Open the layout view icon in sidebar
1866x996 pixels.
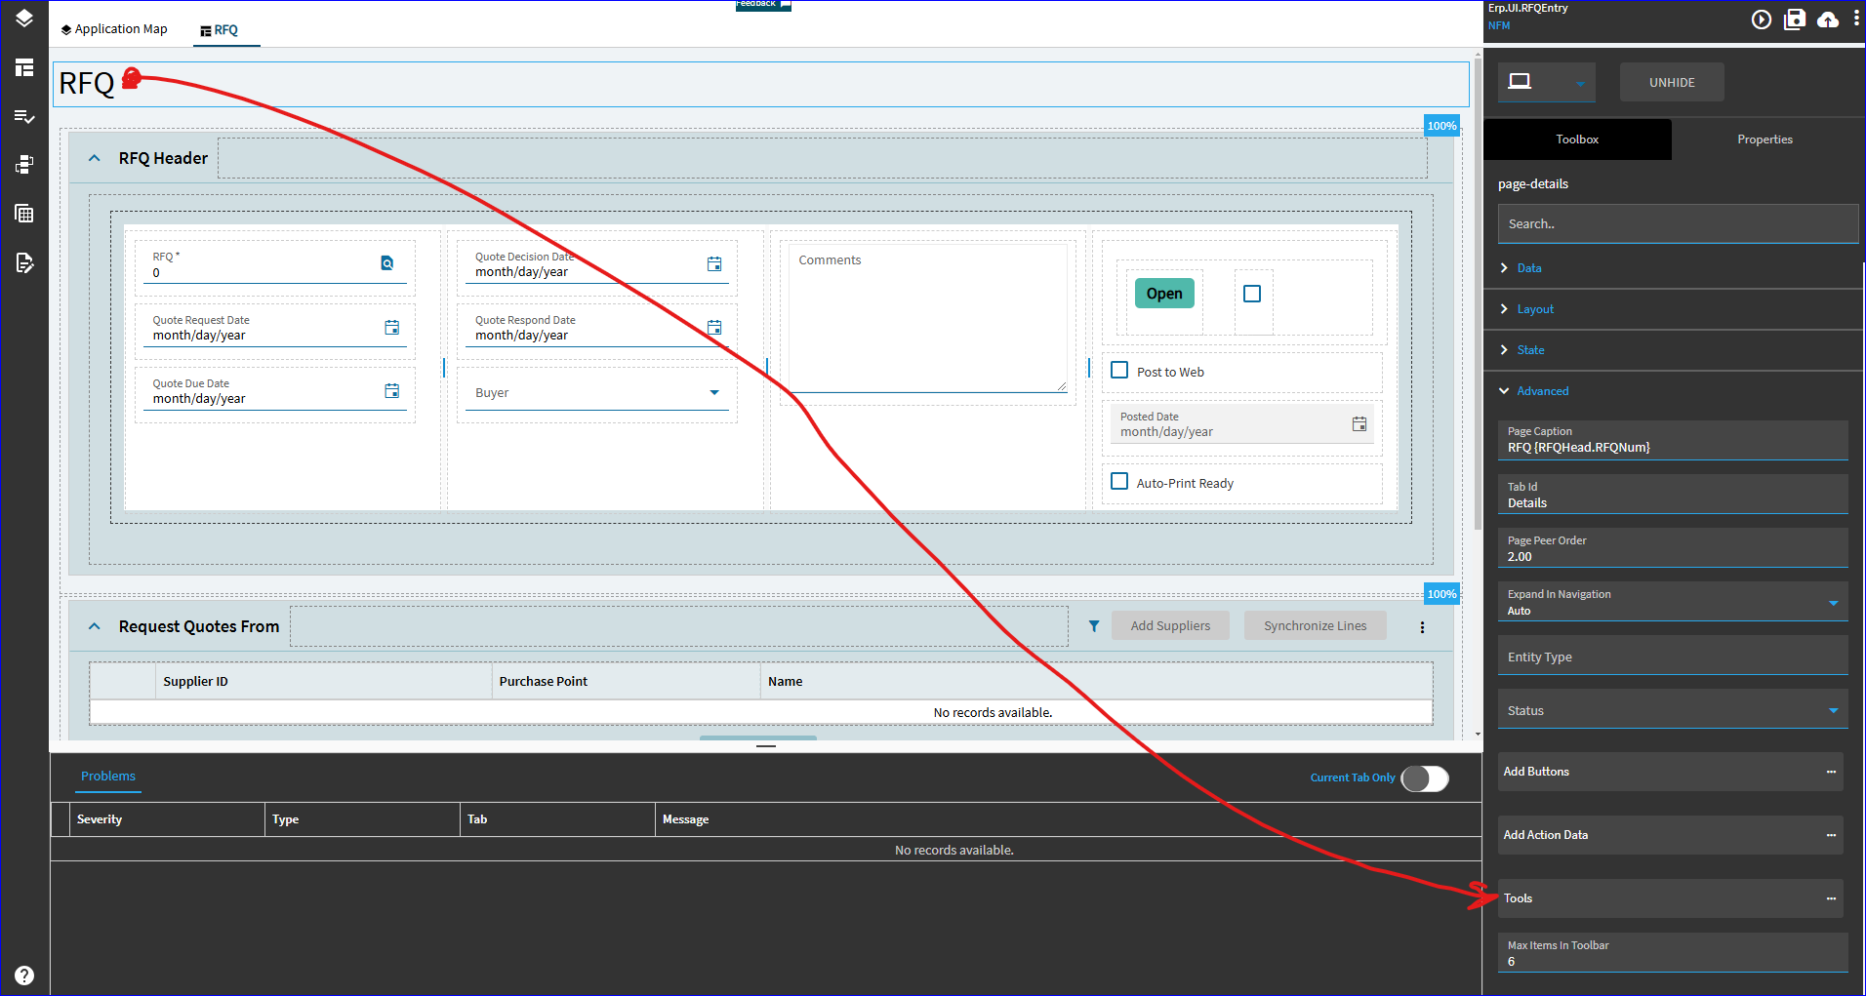(24, 67)
